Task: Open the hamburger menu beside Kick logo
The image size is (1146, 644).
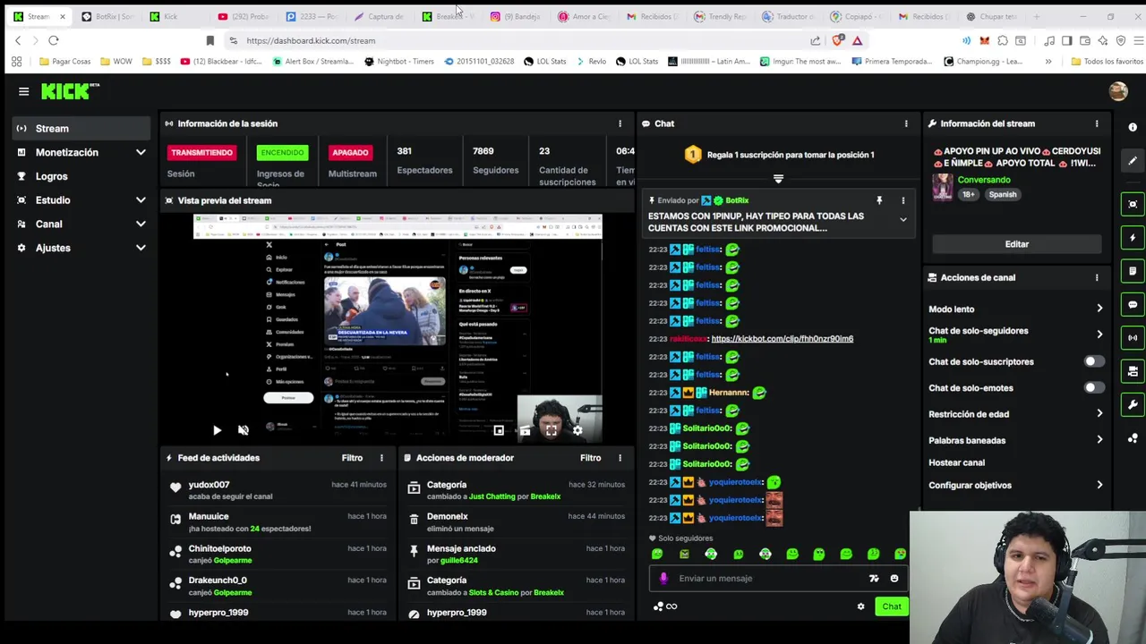Action: coord(24,91)
